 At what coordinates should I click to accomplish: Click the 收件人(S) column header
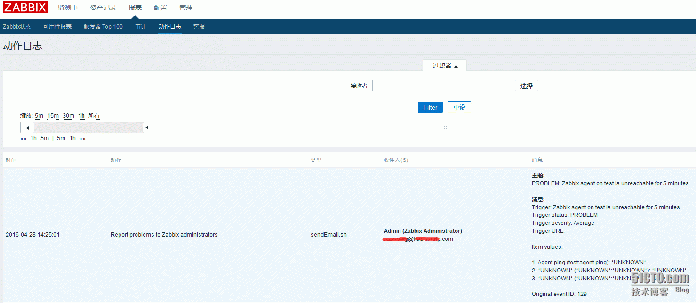coord(396,160)
